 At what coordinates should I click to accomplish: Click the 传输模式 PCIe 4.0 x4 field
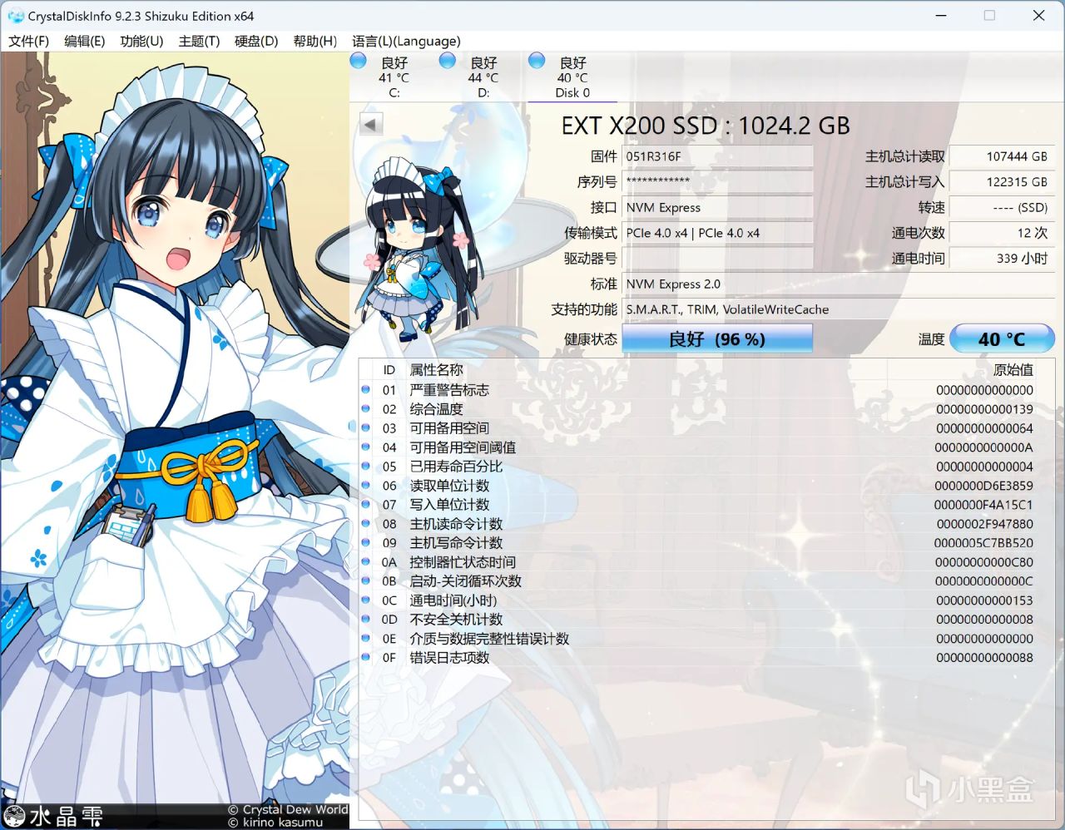pyautogui.click(x=717, y=233)
